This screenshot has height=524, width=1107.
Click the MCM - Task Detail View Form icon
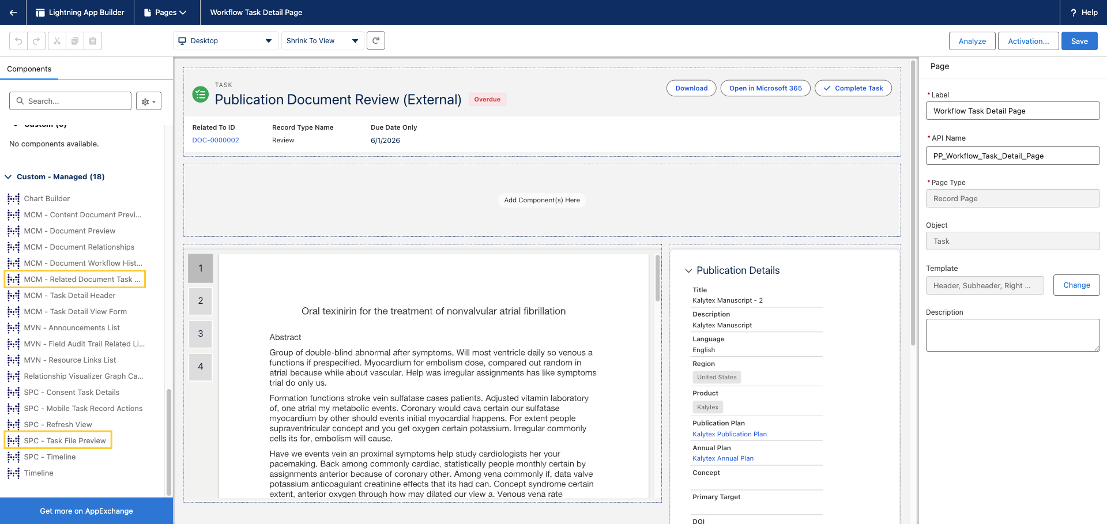pyautogui.click(x=13, y=312)
